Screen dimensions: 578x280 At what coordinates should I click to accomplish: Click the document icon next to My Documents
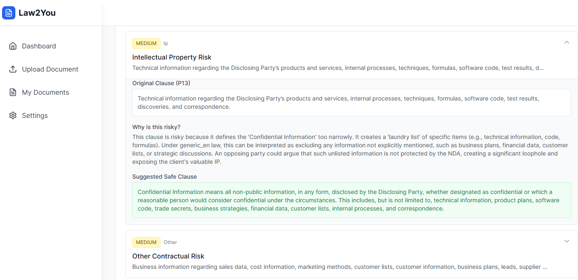coord(13,92)
